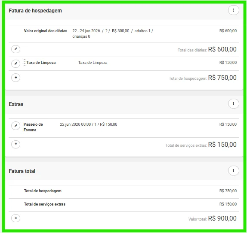Click the Valor total R$ 900,00 amount
Viewport: 247px width, 233px height.
click(x=222, y=218)
